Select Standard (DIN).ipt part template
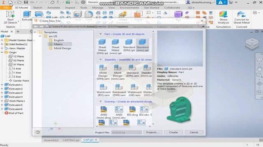 point(129,45)
